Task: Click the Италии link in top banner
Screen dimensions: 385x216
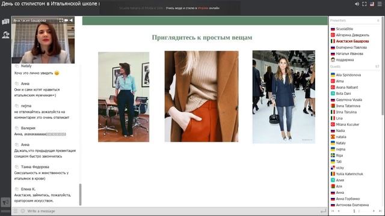Action: (203, 8)
